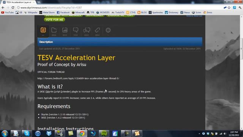Viewport: 243px width, 137px height.
Task: Open Spotify from the taskbar
Action: pos(104,134)
